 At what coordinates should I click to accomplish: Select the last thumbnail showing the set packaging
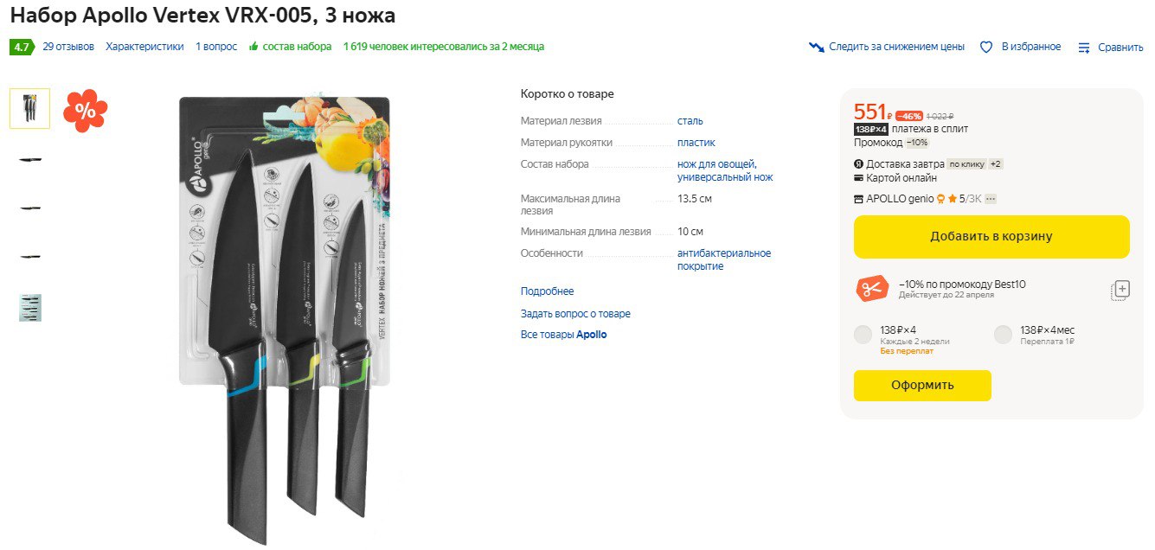pyautogui.click(x=30, y=308)
